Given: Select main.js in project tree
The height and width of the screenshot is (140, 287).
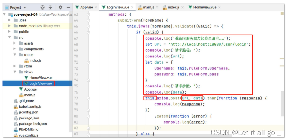Looking at the screenshot, I should 30,95.
